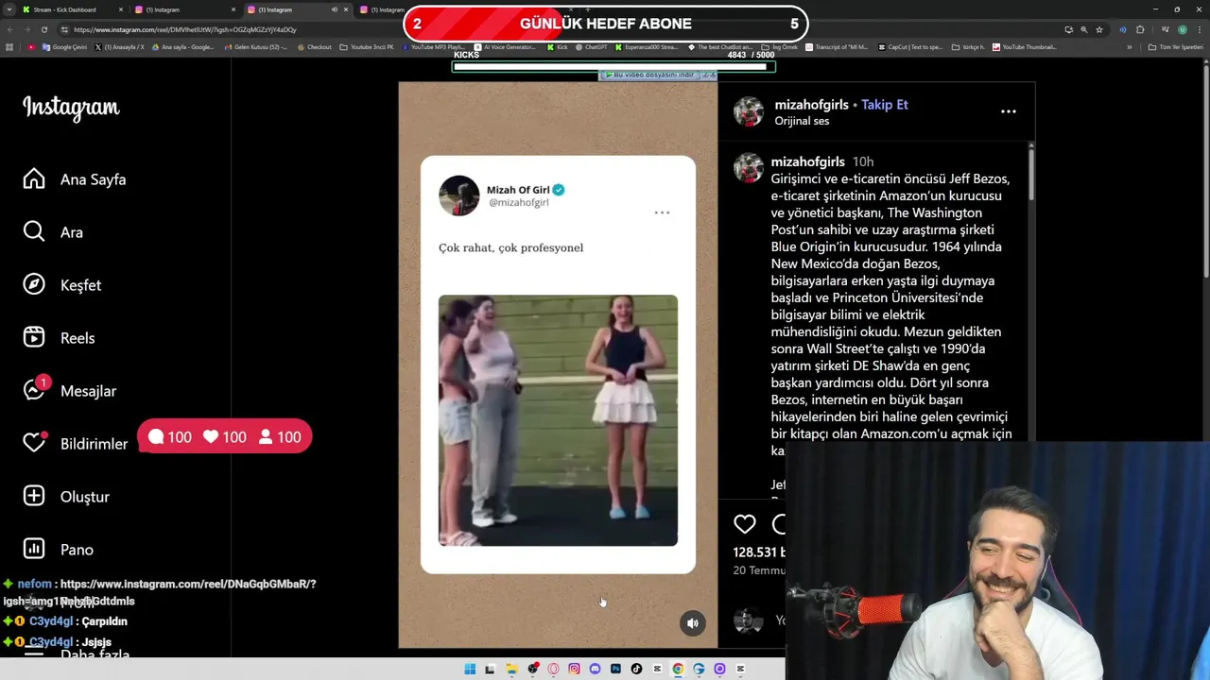The height and width of the screenshot is (680, 1210).
Task: Click the reel video to pause it
Action: pyautogui.click(x=558, y=365)
